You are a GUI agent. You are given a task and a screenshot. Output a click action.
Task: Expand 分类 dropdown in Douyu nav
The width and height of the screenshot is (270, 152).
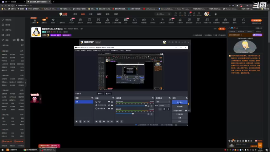91,14
